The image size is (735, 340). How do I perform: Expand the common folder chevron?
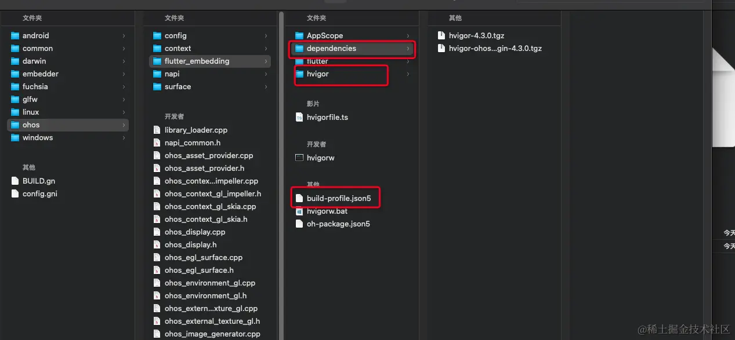(x=124, y=48)
